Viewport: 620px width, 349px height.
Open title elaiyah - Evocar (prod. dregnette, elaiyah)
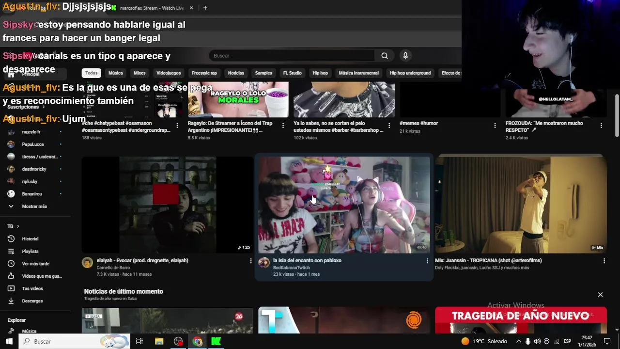(x=142, y=261)
